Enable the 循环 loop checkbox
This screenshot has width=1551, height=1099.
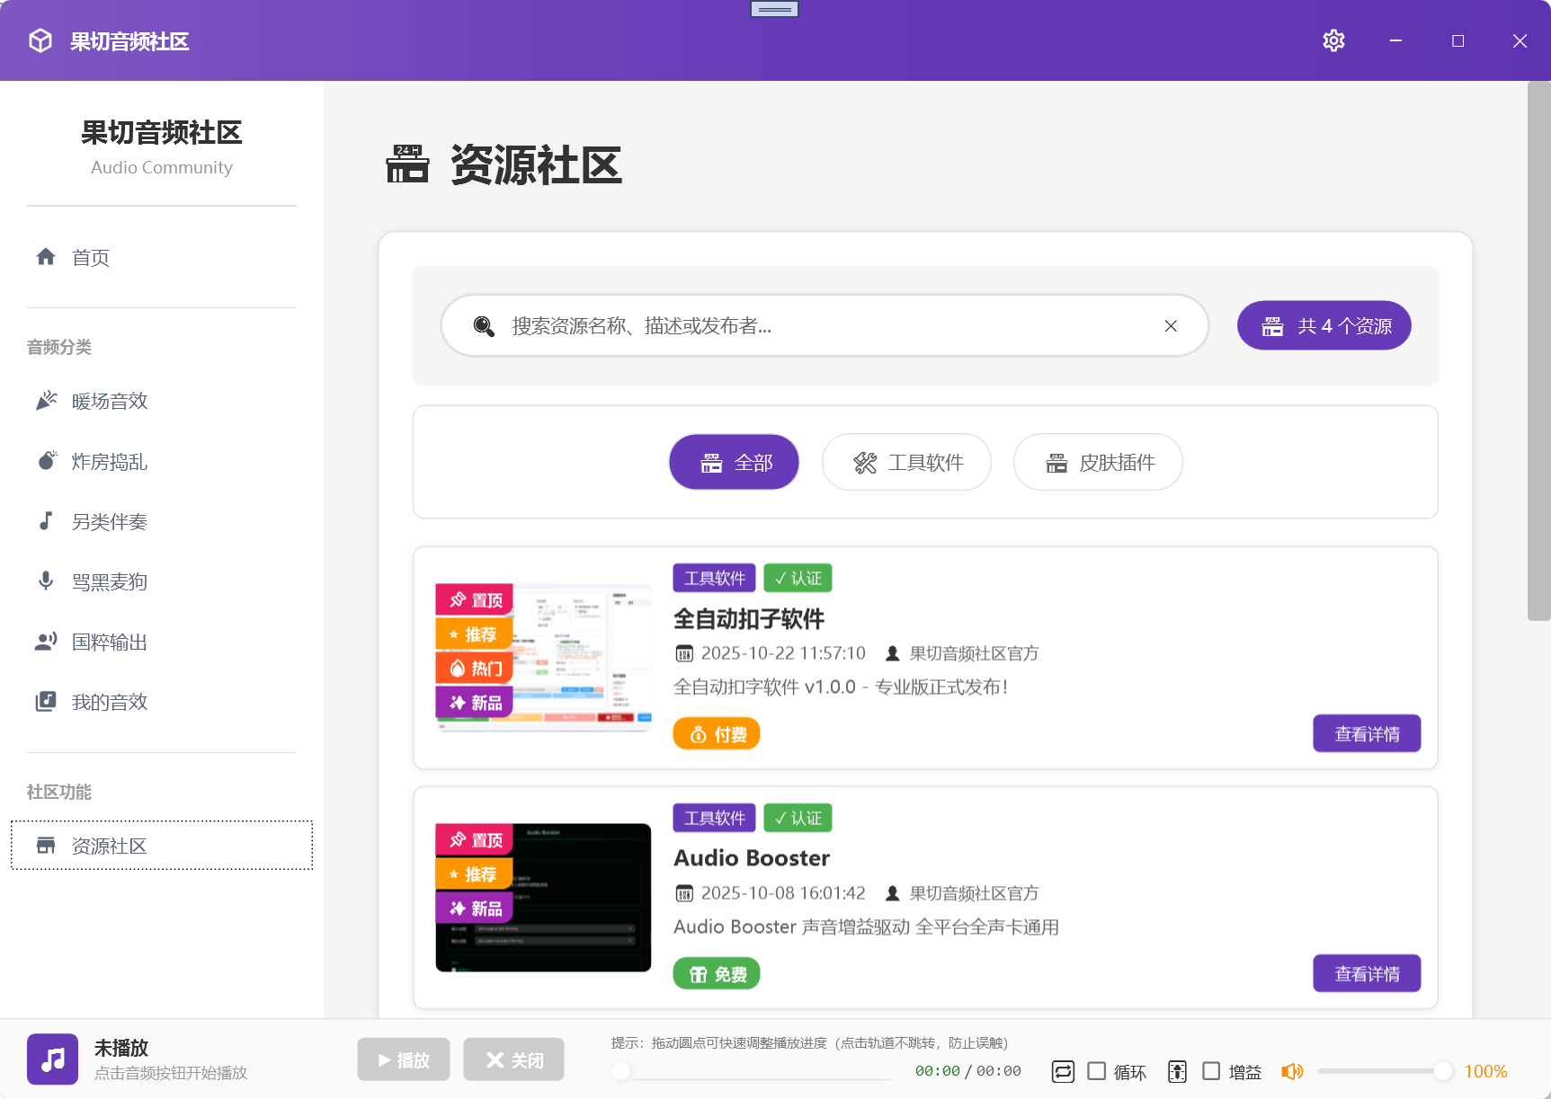pos(1097,1071)
